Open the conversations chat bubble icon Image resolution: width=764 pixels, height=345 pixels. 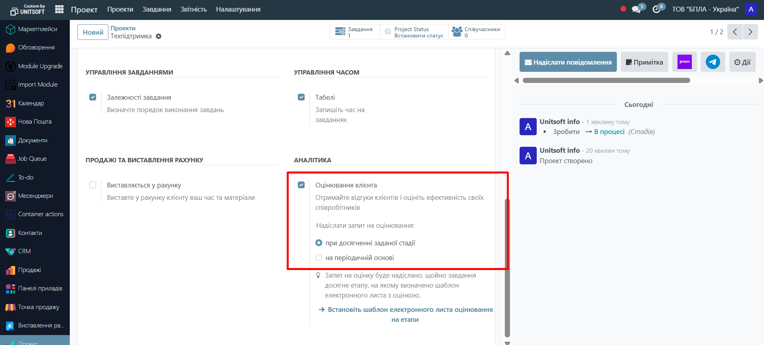pyautogui.click(x=636, y=9)
